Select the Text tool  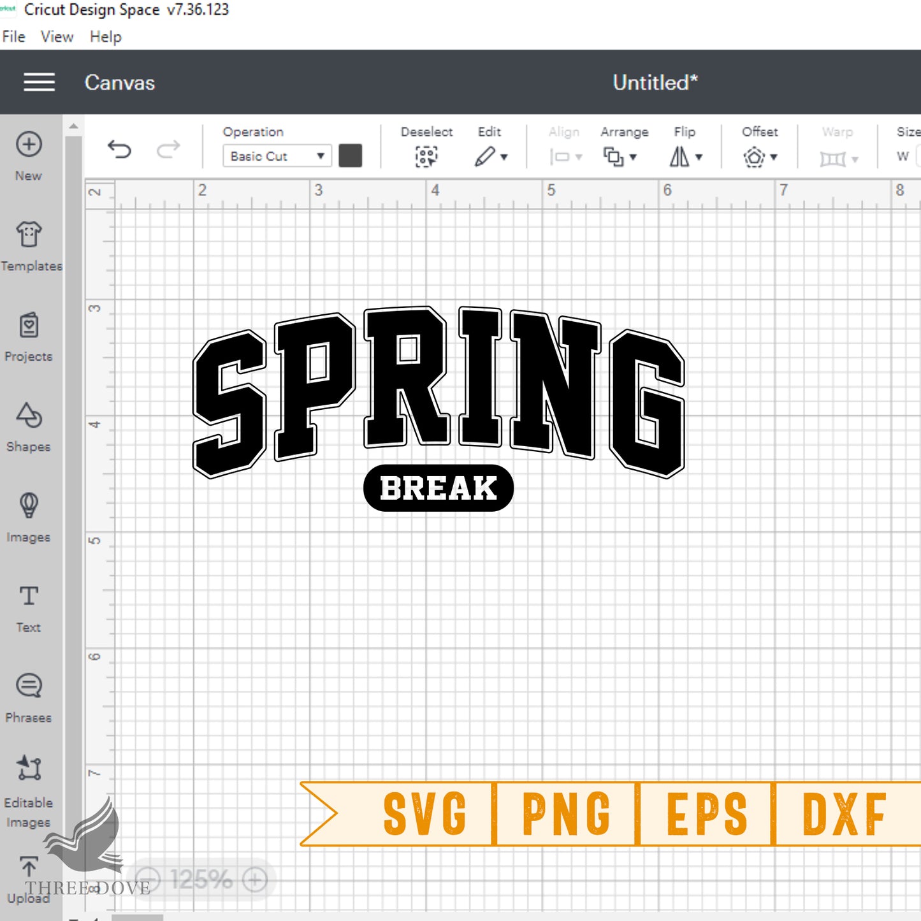click(x=29, y=596)
